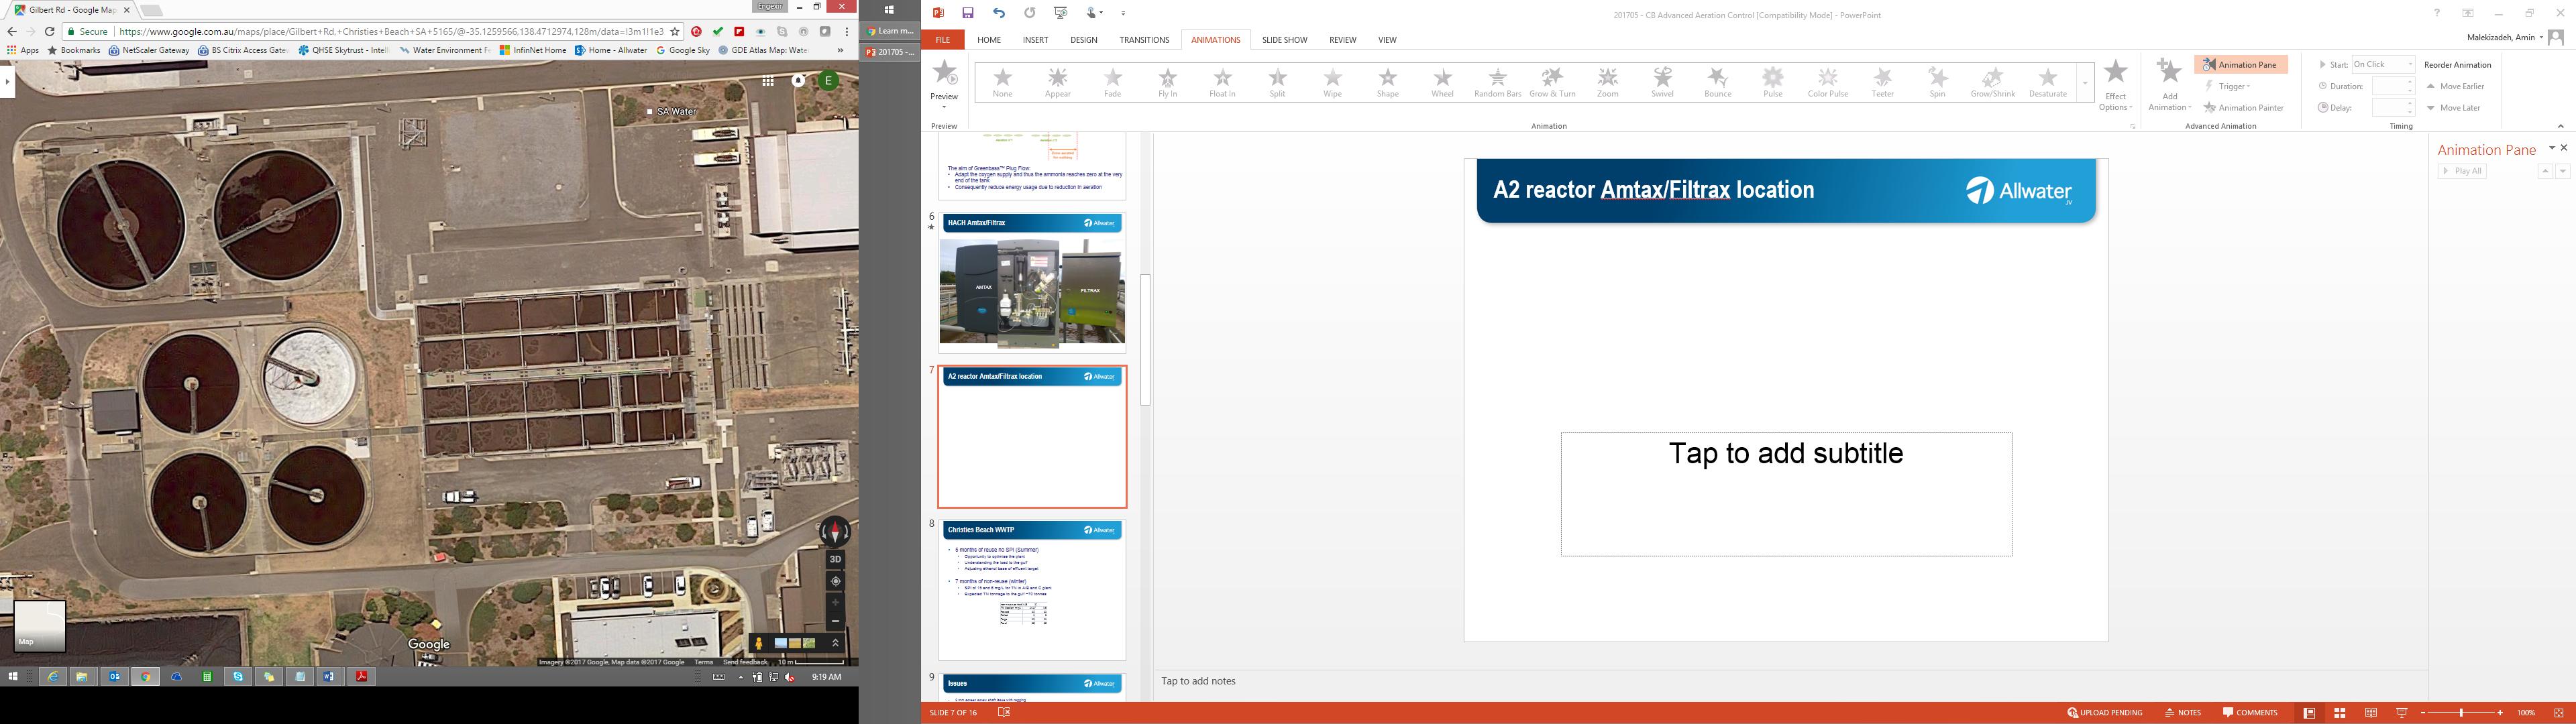
Task: Select the Wheel animation effect
Action: pyautogui.click(x=1442, y=83)
